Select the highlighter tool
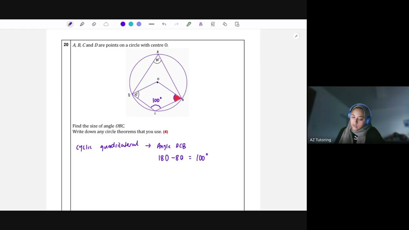This screenshot has width=409, height=230. 82,24
